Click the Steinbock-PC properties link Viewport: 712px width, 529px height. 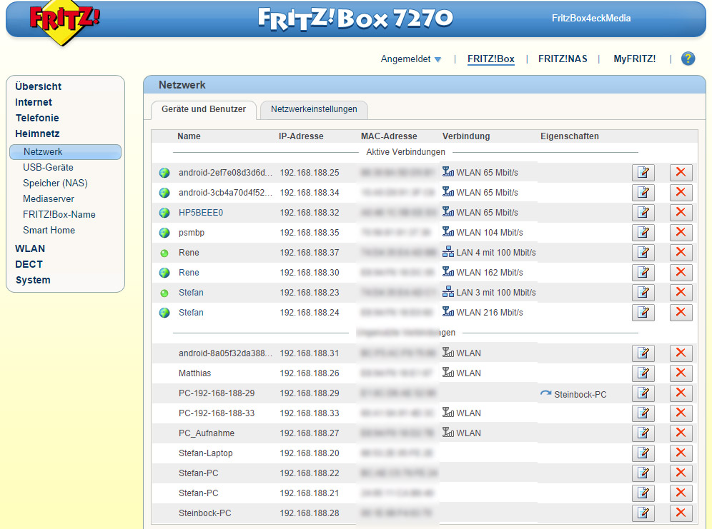point(580,394)
